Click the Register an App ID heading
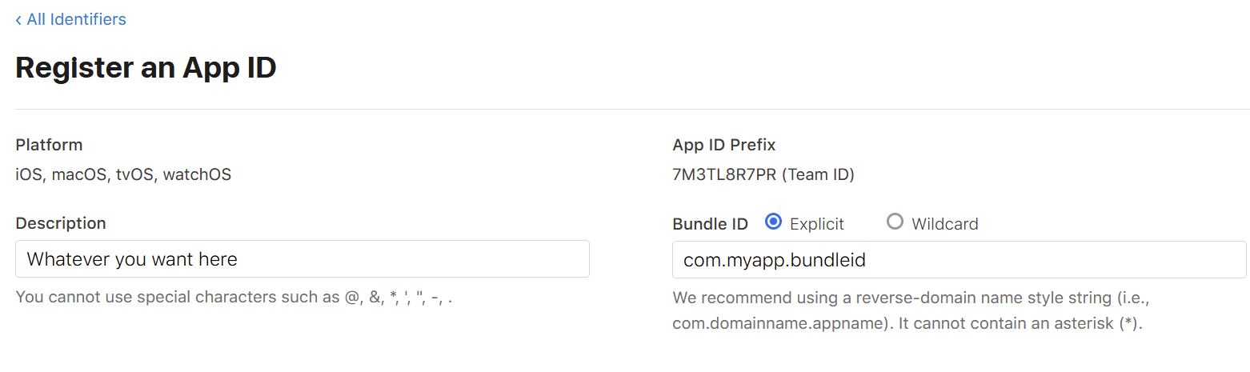 coord(146,68)
